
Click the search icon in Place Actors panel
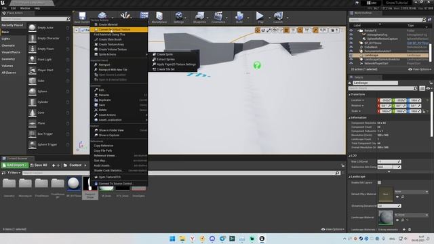tap(68, 19)
